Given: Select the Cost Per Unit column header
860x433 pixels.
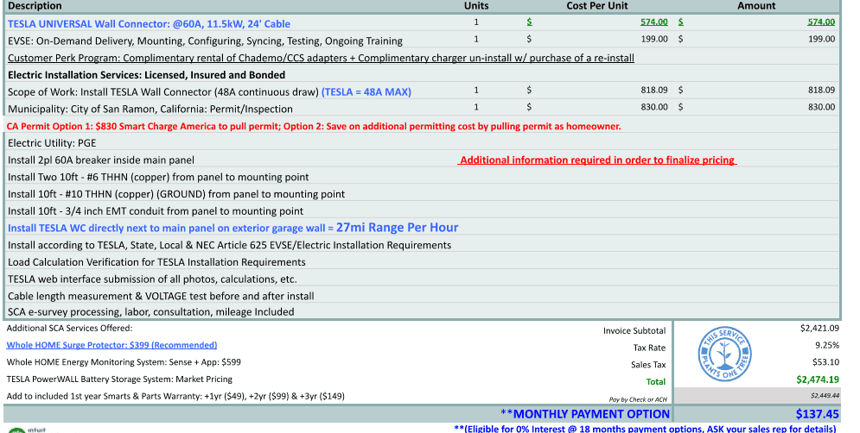Looking at the screenshot, I should (596, 5).
